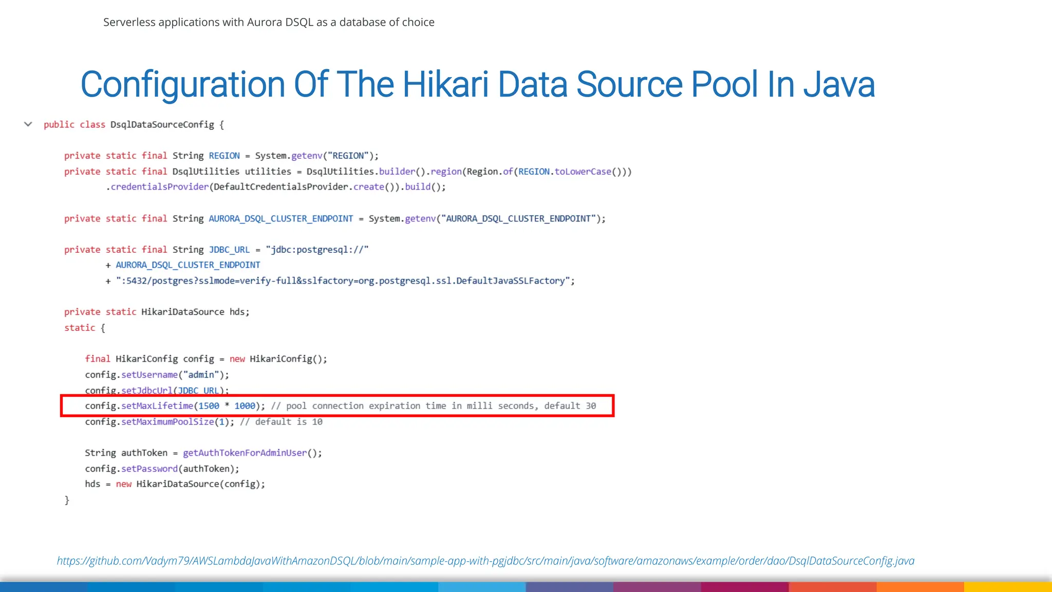The width and height of the screenshot is (1052, 592).
Task: Click the slide title about Hikari Data Source Pool
Action: click(x=478, y=84)
